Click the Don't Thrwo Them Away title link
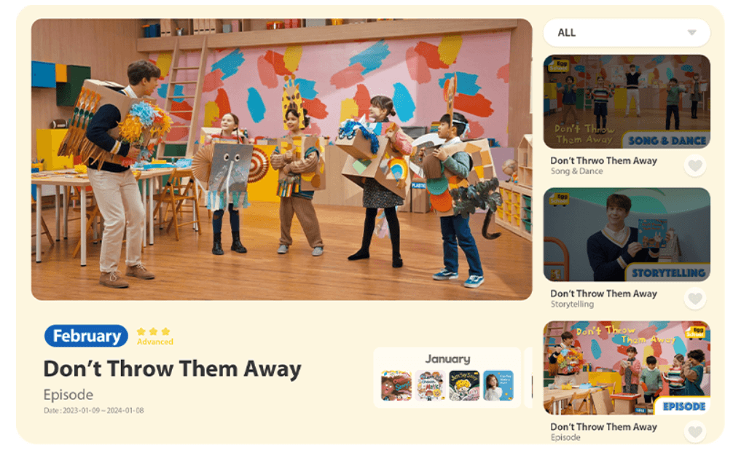 click(x=603, y=161)
